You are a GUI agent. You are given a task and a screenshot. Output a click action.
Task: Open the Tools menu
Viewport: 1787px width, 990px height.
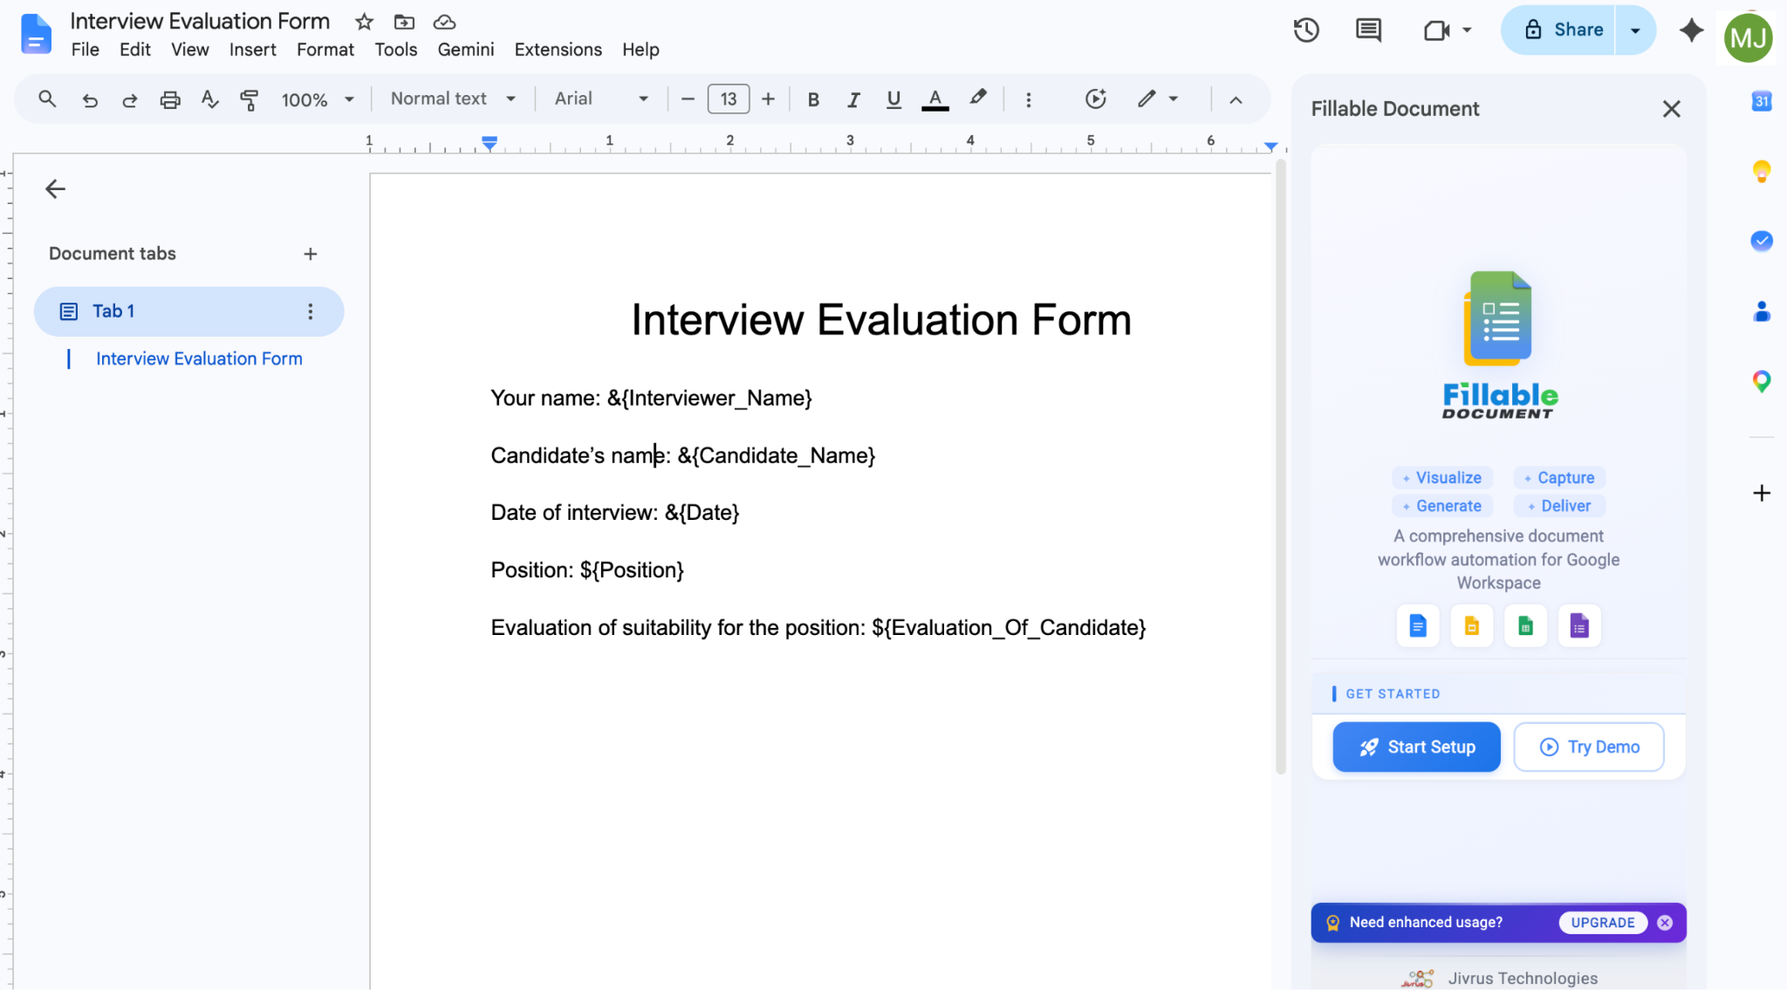[x=395, y=50]
